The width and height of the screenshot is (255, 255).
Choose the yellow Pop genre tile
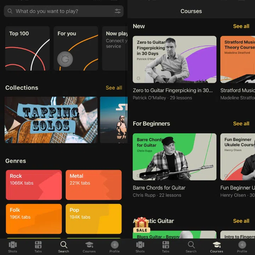pyautogui.click(x=93, y=219)
